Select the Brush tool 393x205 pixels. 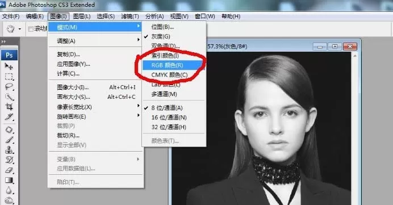9,140
